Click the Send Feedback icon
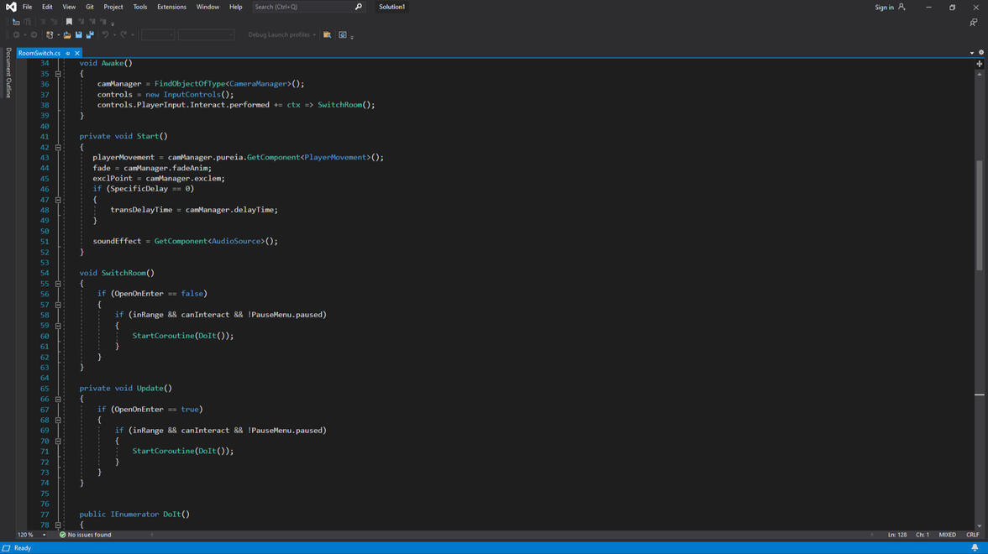Viewport: 988px width, 554px height. point(973,23)
